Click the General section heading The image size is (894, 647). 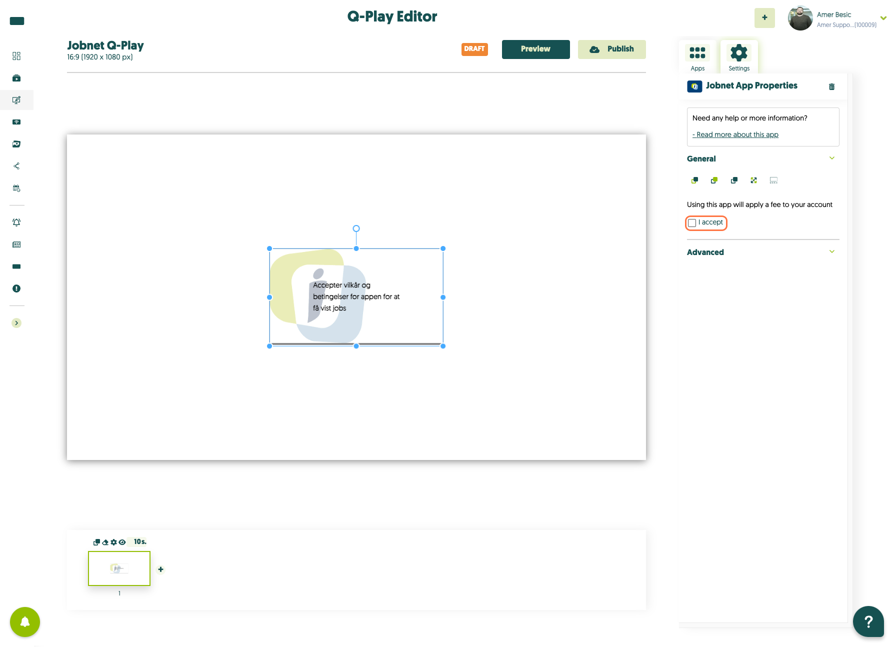pyautogui.click(x=701, y=159)
